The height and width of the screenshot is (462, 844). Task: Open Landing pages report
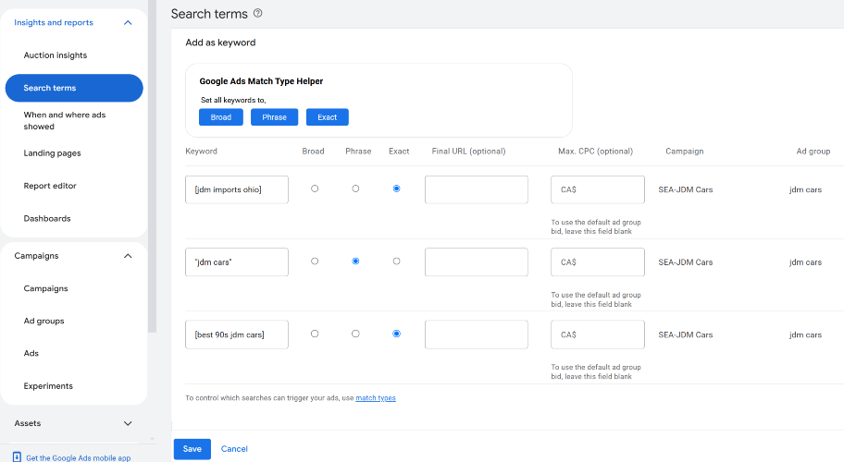(52, 153)
